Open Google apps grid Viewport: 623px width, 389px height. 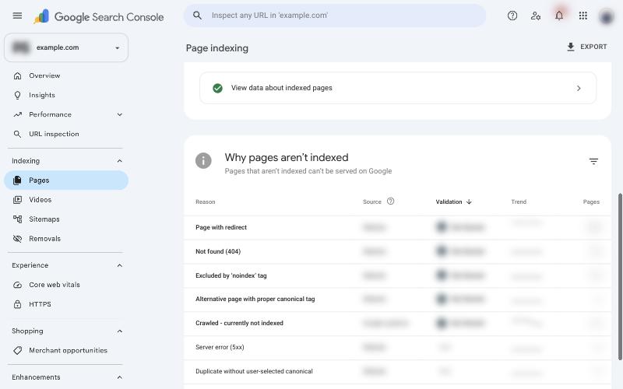pyautogui.click(x=583, y=16)
